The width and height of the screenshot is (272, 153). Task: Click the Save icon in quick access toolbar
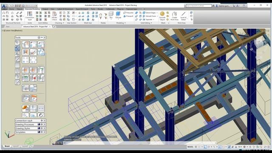pos(16,6)
